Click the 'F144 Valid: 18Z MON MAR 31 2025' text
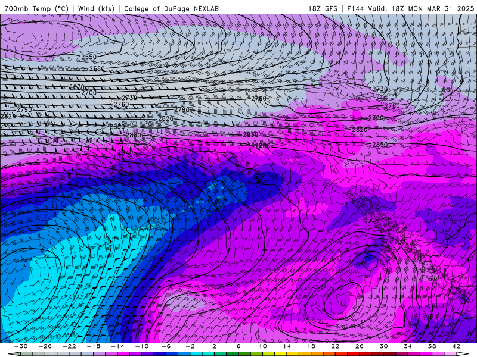This screenshot has height=357, width=477. tap(410, 8)
